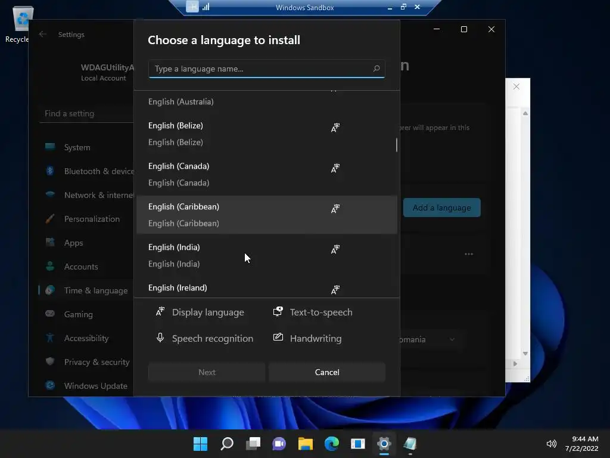Click scroll down arrow in background window
The width and height of the screenshot is (610, 458).
(x=525, y=353)
